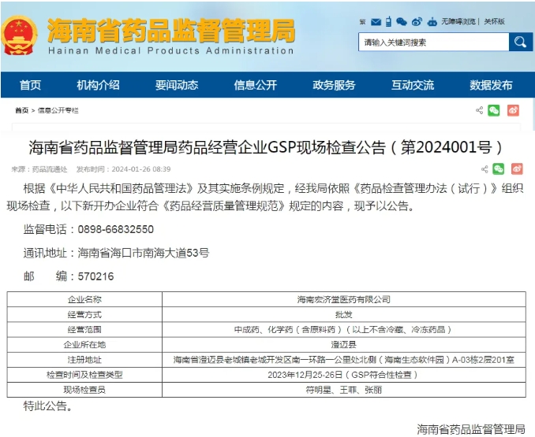The width and height of the screenshot is (535, 437).
Task: Click the keyword search input field
Action: click(432, 43)
